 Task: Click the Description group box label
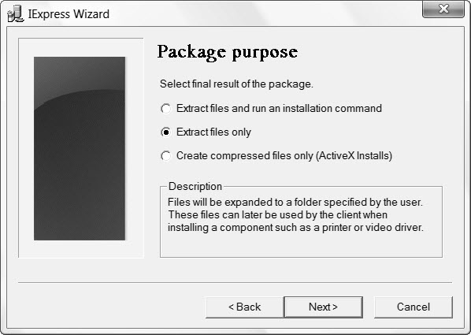[195, 187]
